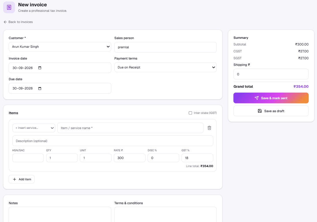Click the purple invoice icon beside New invoice
This screenshot has height=222, width=317.
[9, 7]
